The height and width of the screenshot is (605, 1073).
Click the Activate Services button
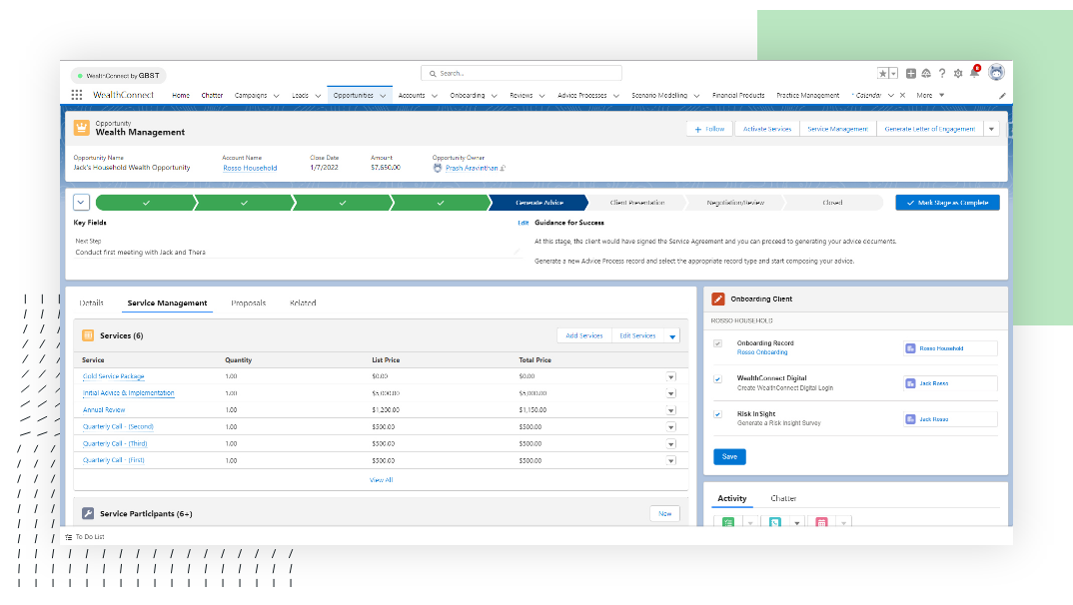[x=767, y=129]
